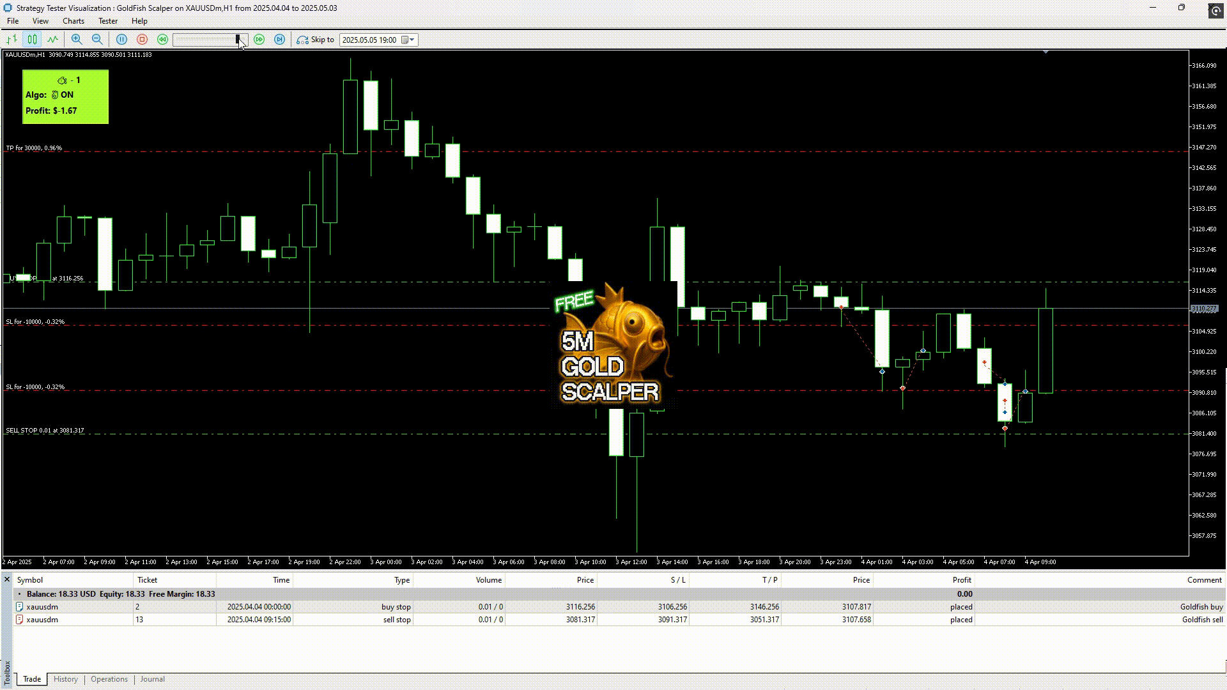
Task: Open the View menu
Action: (x=40, y=21)
